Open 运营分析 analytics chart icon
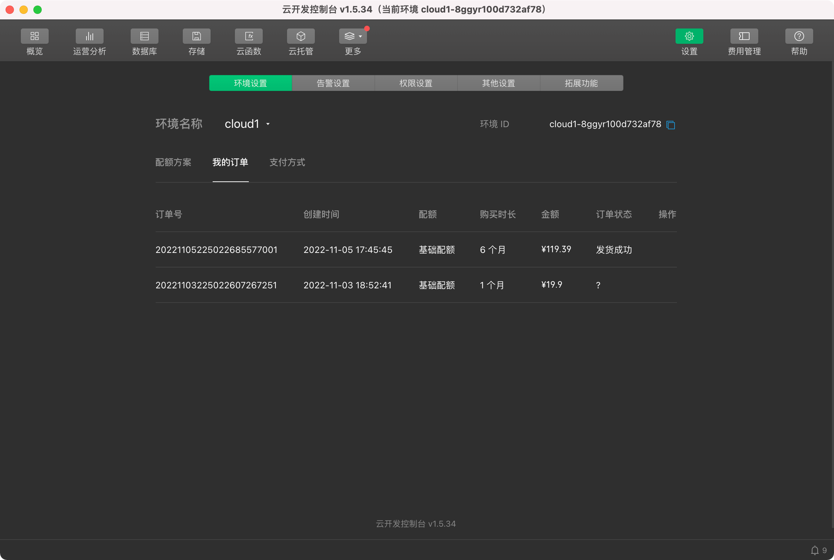Screen dimensions: 834x560 89,36
